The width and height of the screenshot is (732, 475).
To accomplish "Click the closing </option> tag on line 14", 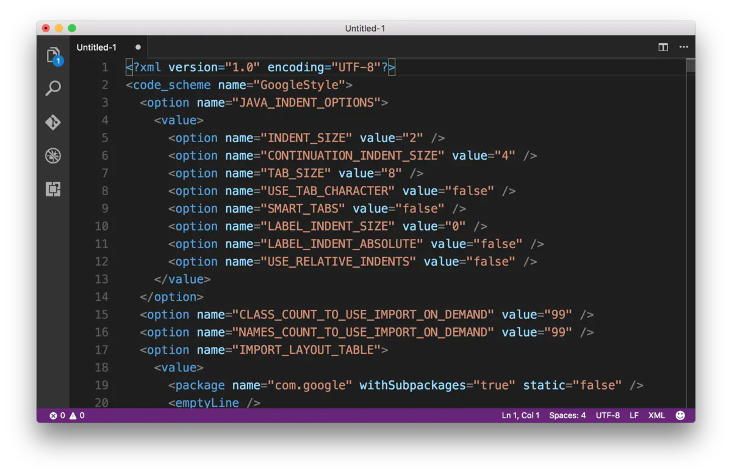I will tap(171, 298).
